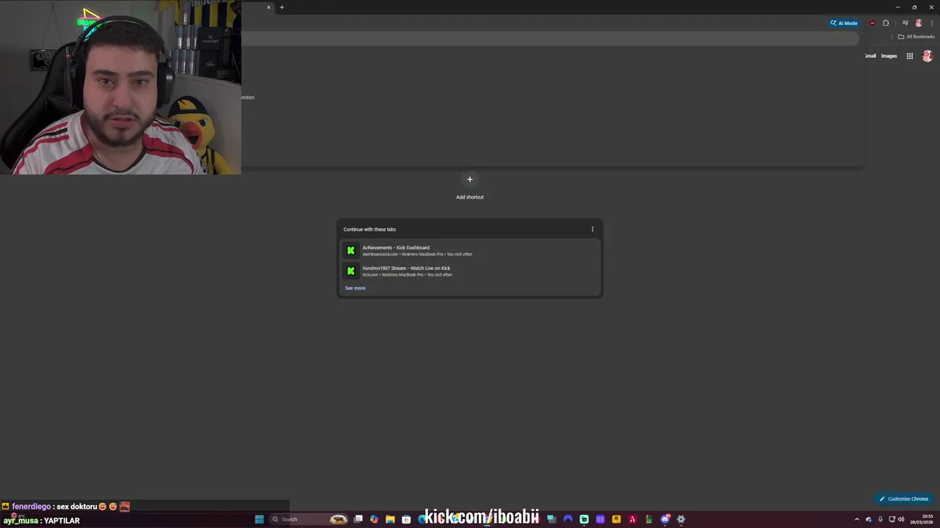Click the Kick logo beside hsndmn1907 Stream entry

351,271
